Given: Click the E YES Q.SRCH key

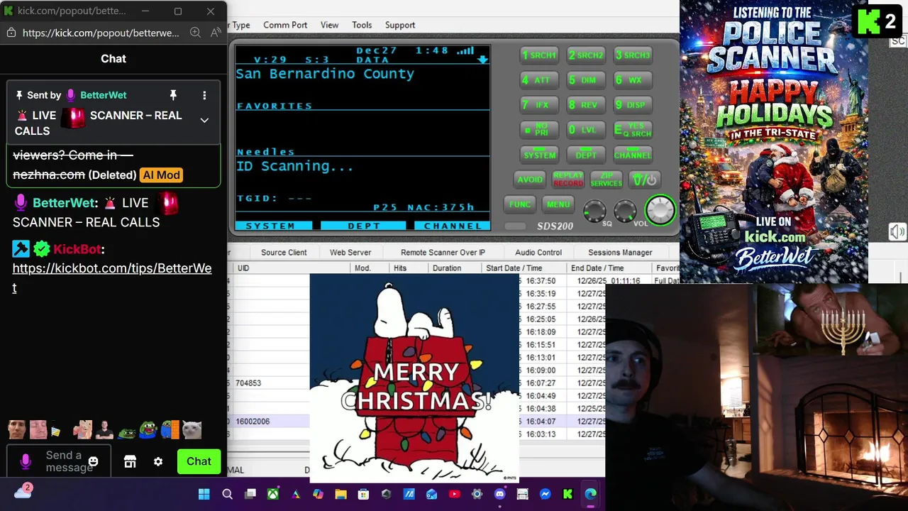Looking at the screenshot, I should (633, 130).
